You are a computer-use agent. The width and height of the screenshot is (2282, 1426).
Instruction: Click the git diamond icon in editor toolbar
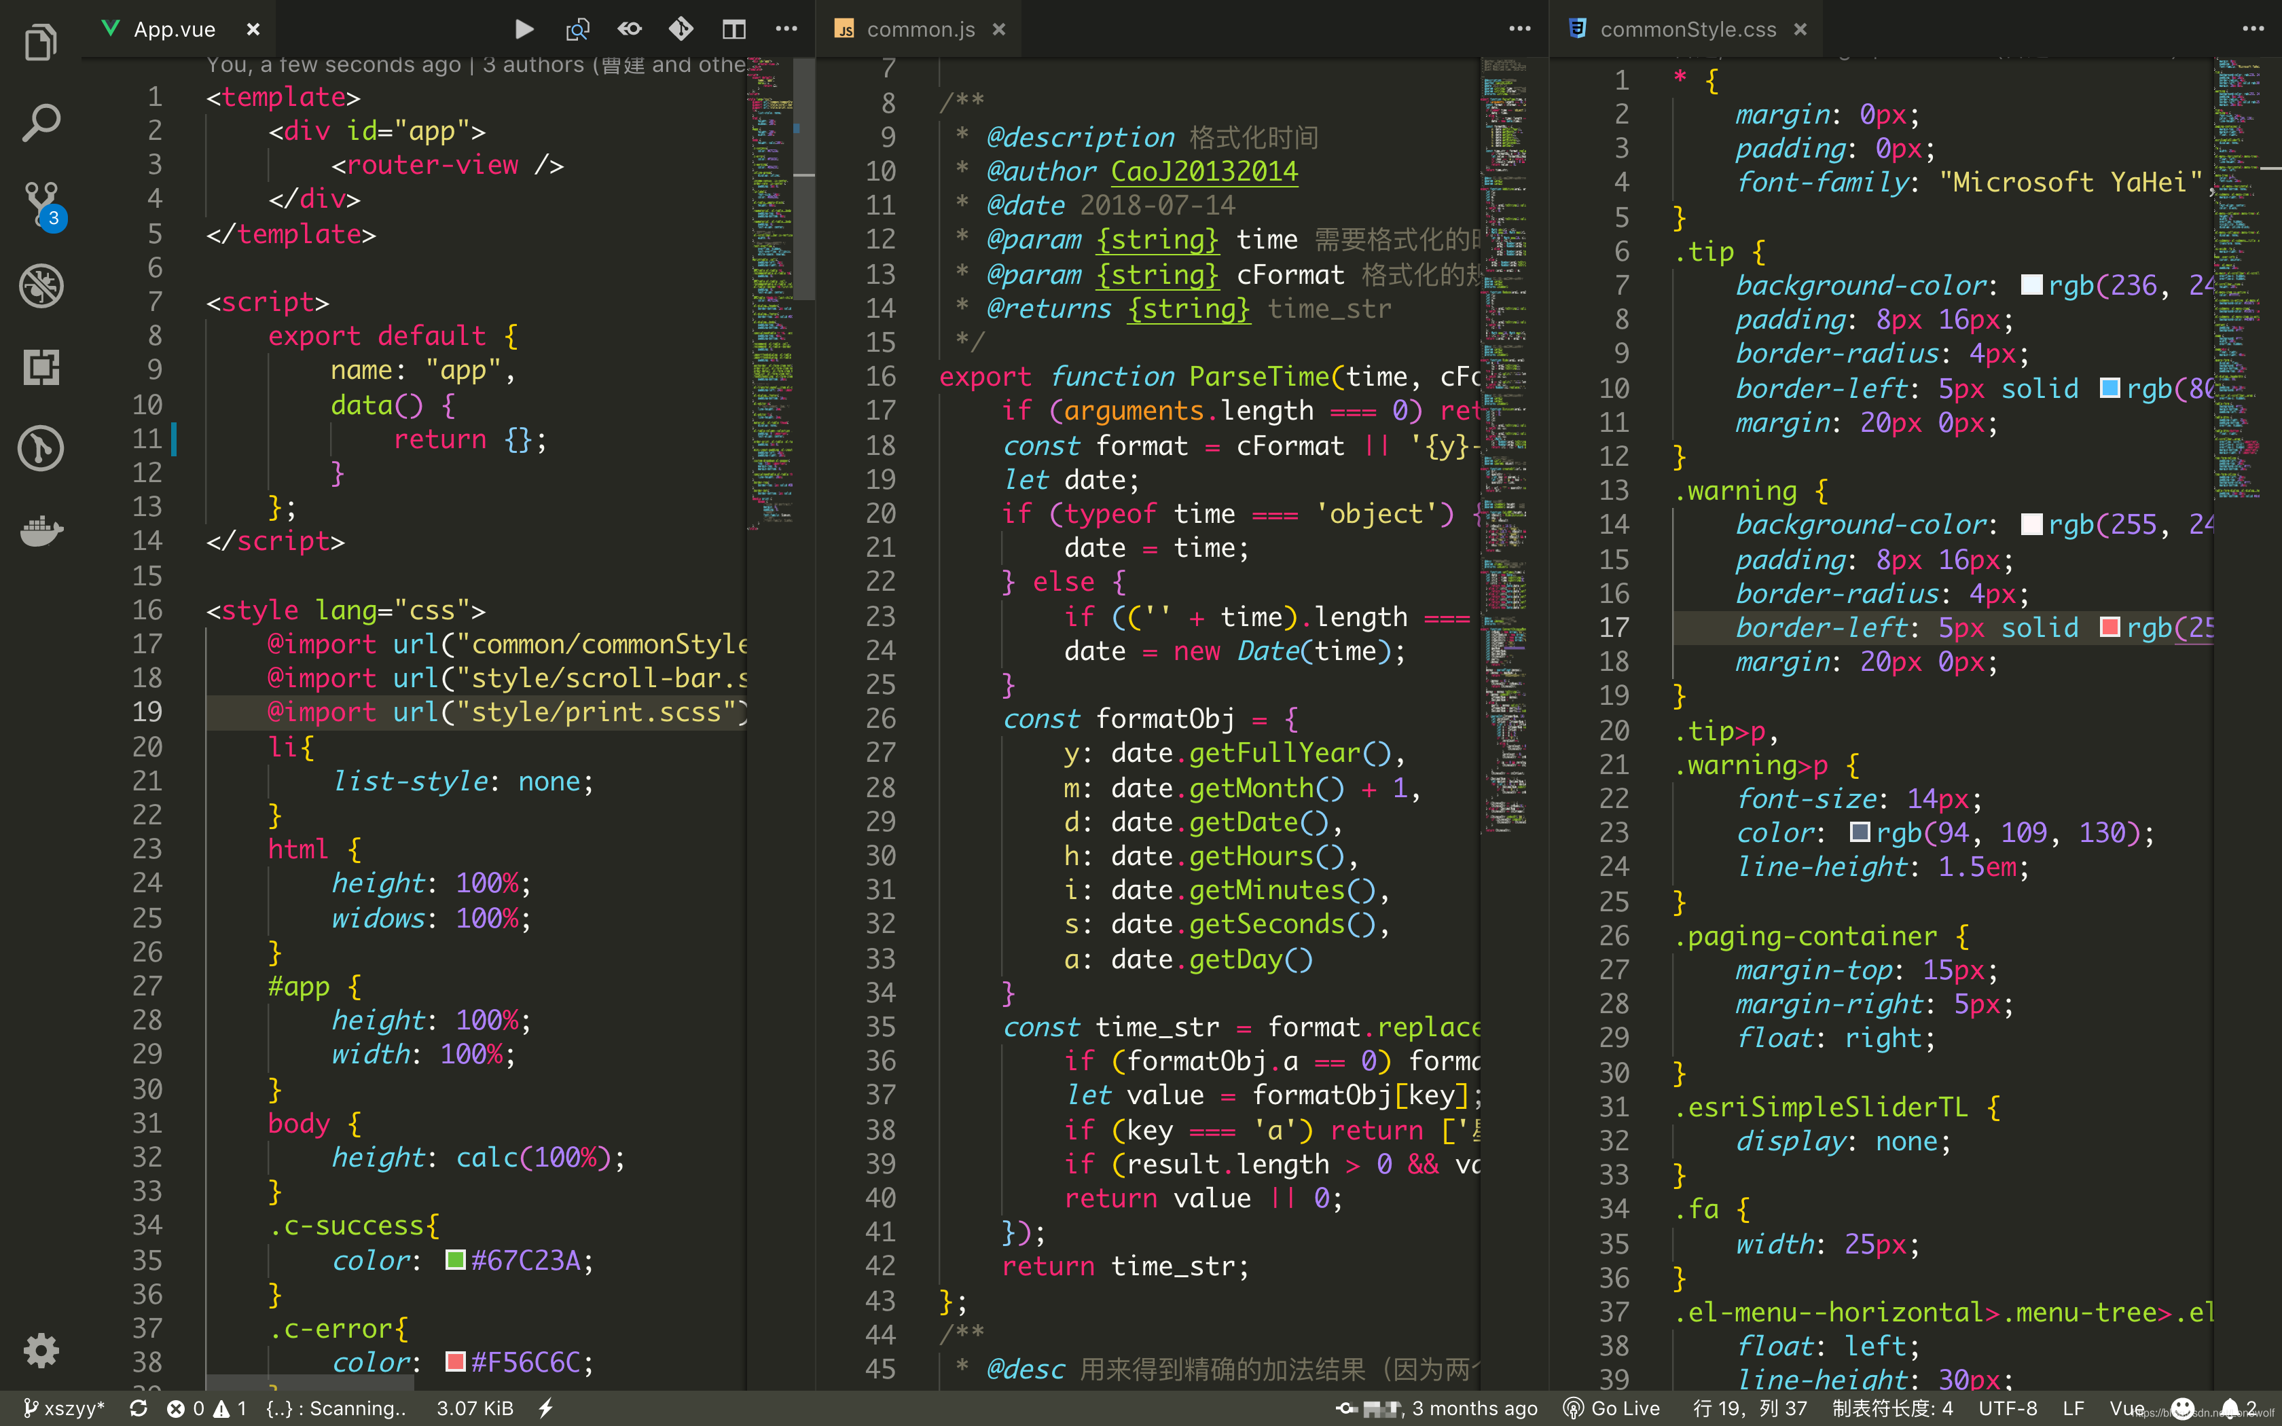pyautogui.click(x=681, y=29)
